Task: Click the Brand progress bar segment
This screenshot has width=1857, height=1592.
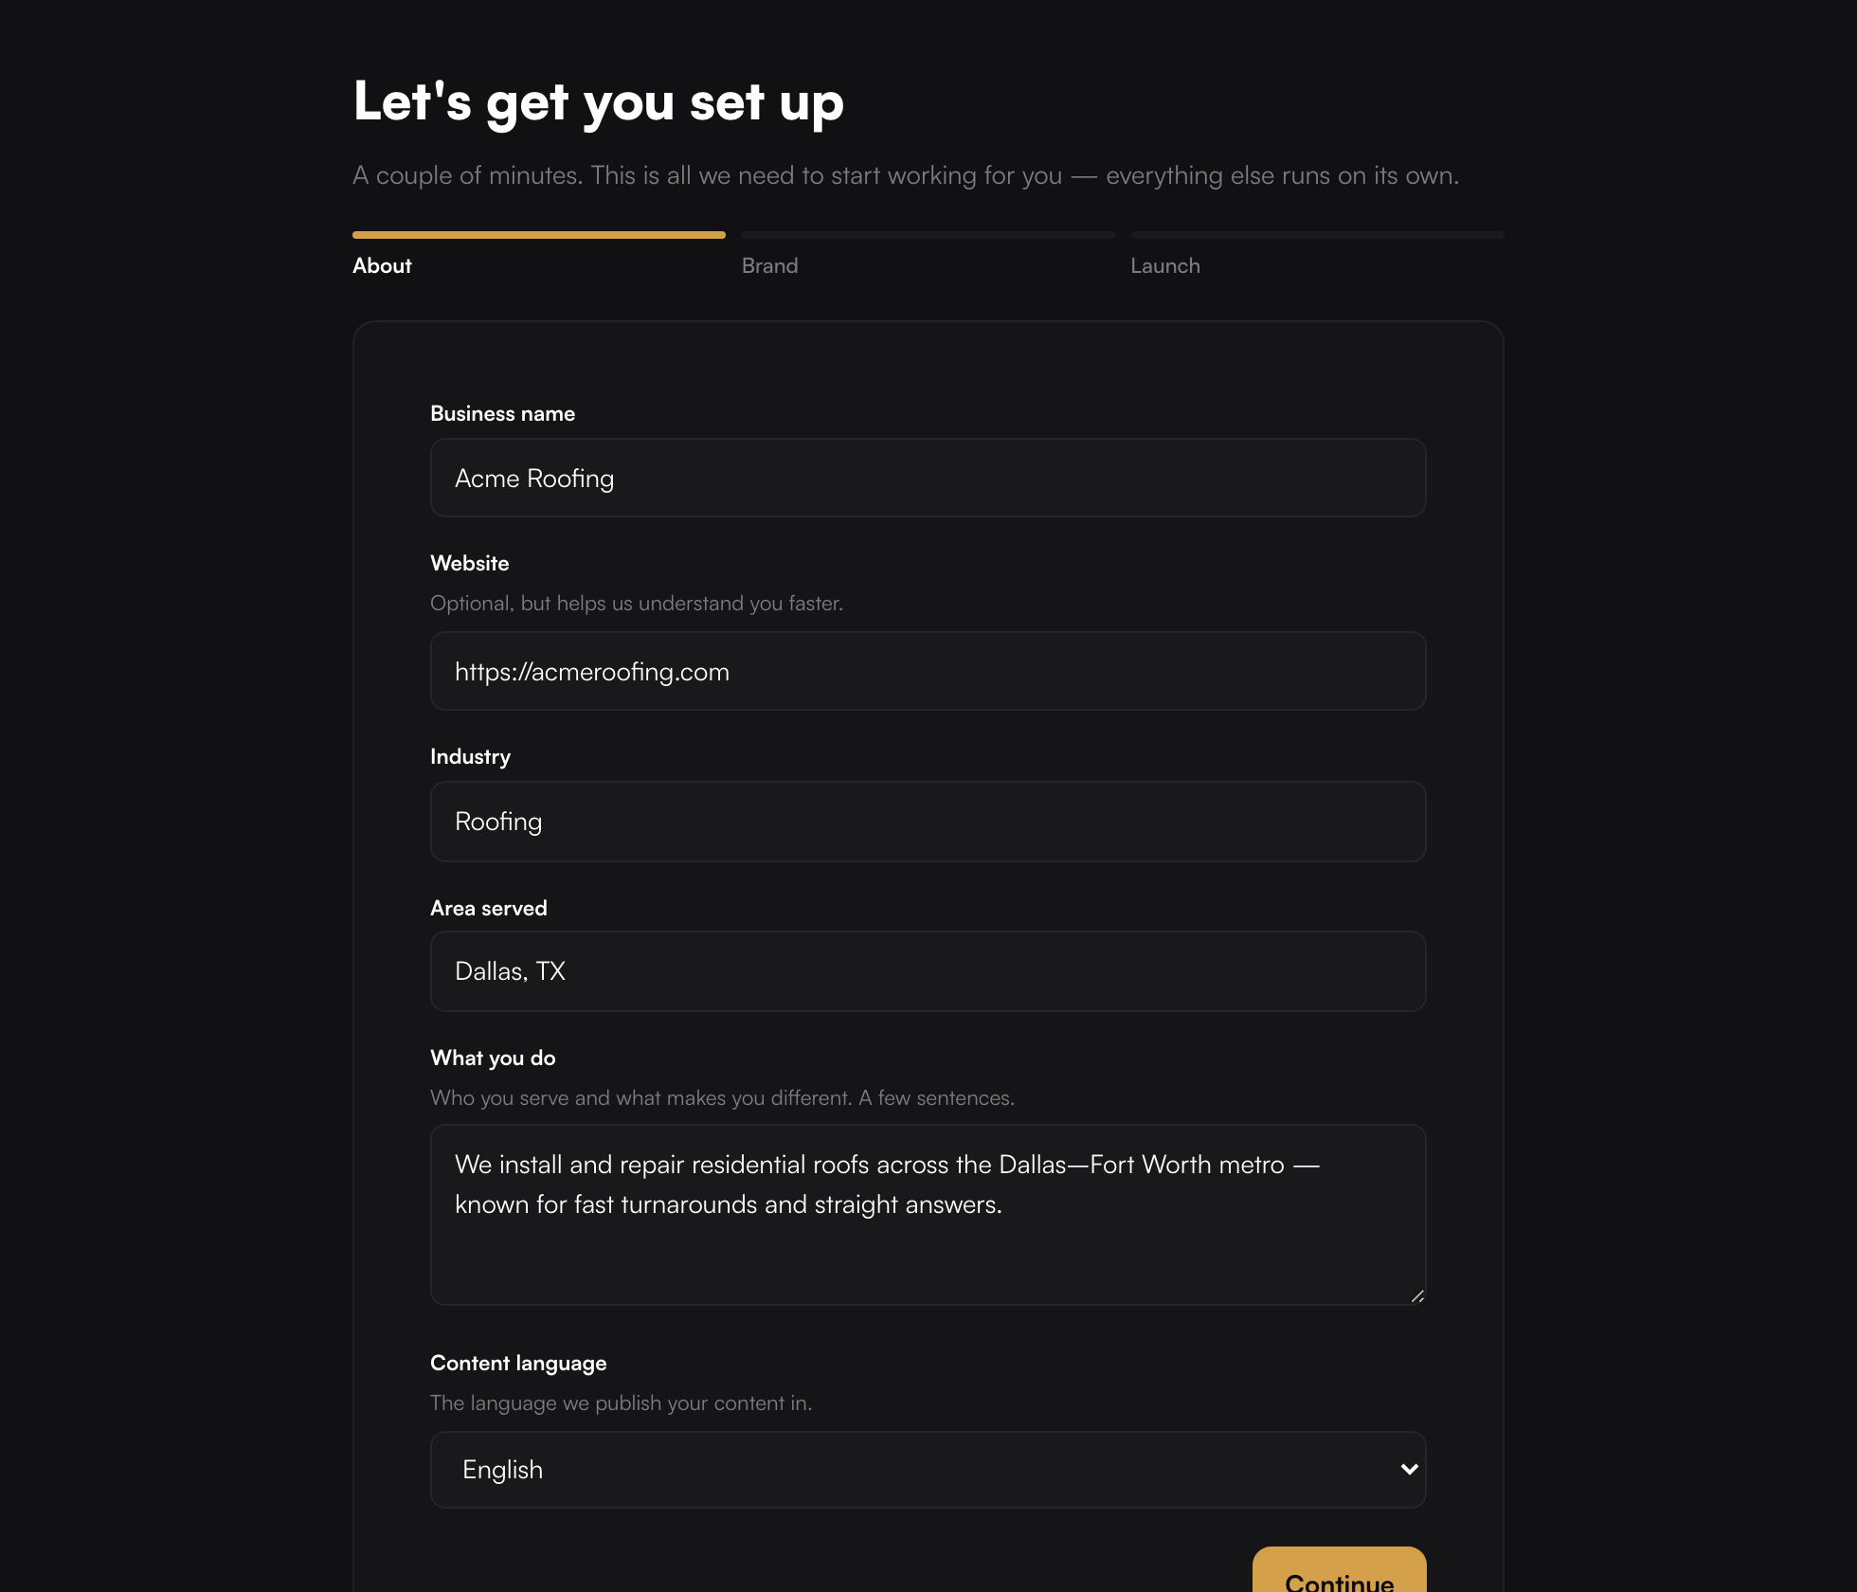Action: pos(928,235)
